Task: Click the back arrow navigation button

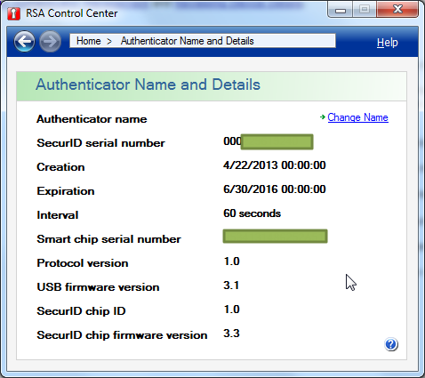Action: click(x=24, y=41)
